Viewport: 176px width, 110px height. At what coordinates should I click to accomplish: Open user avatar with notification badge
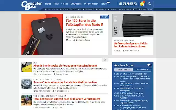pos(142,4)
